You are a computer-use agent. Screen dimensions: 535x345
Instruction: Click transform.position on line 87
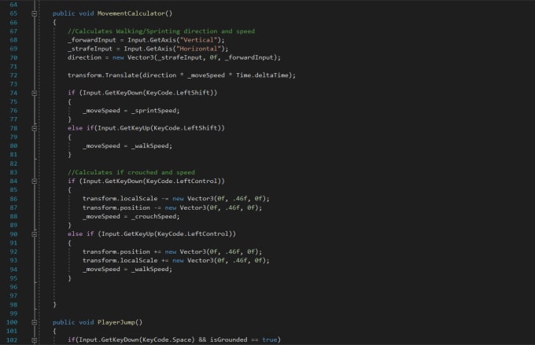tap(116, 207)
